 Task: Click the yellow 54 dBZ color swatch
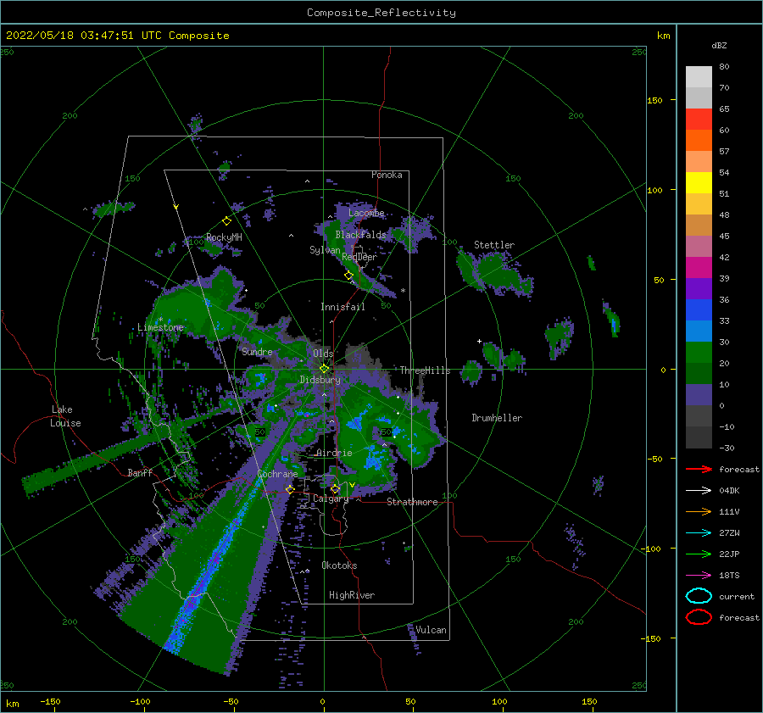tap(699, 182)
